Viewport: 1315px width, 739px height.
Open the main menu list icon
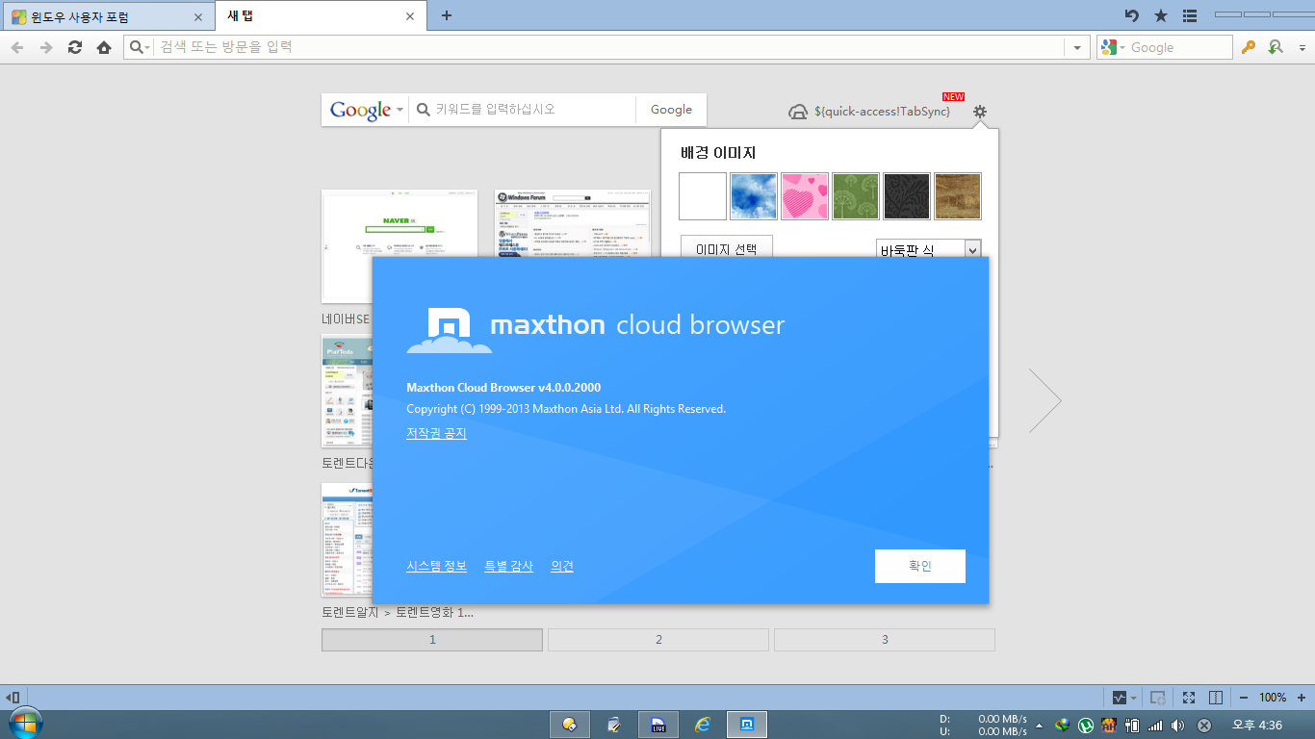[x=1190, y=15]
